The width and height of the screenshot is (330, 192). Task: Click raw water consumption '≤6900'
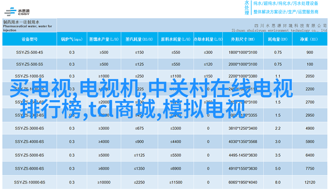click(176, 169)
